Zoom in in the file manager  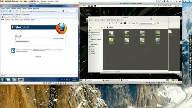(x=137, y=23)
